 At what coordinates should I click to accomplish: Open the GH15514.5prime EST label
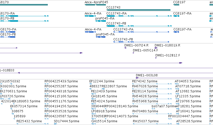pyautogui.click(x=104, y=121)
